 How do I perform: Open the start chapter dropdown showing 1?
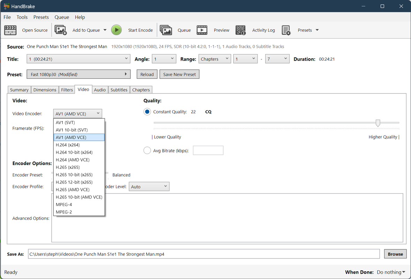(x=245, y=59)
